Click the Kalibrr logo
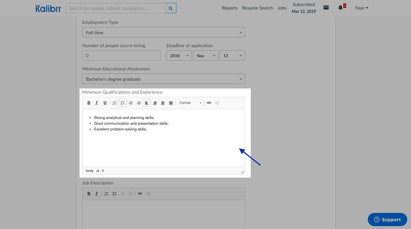 click(48, 8)
